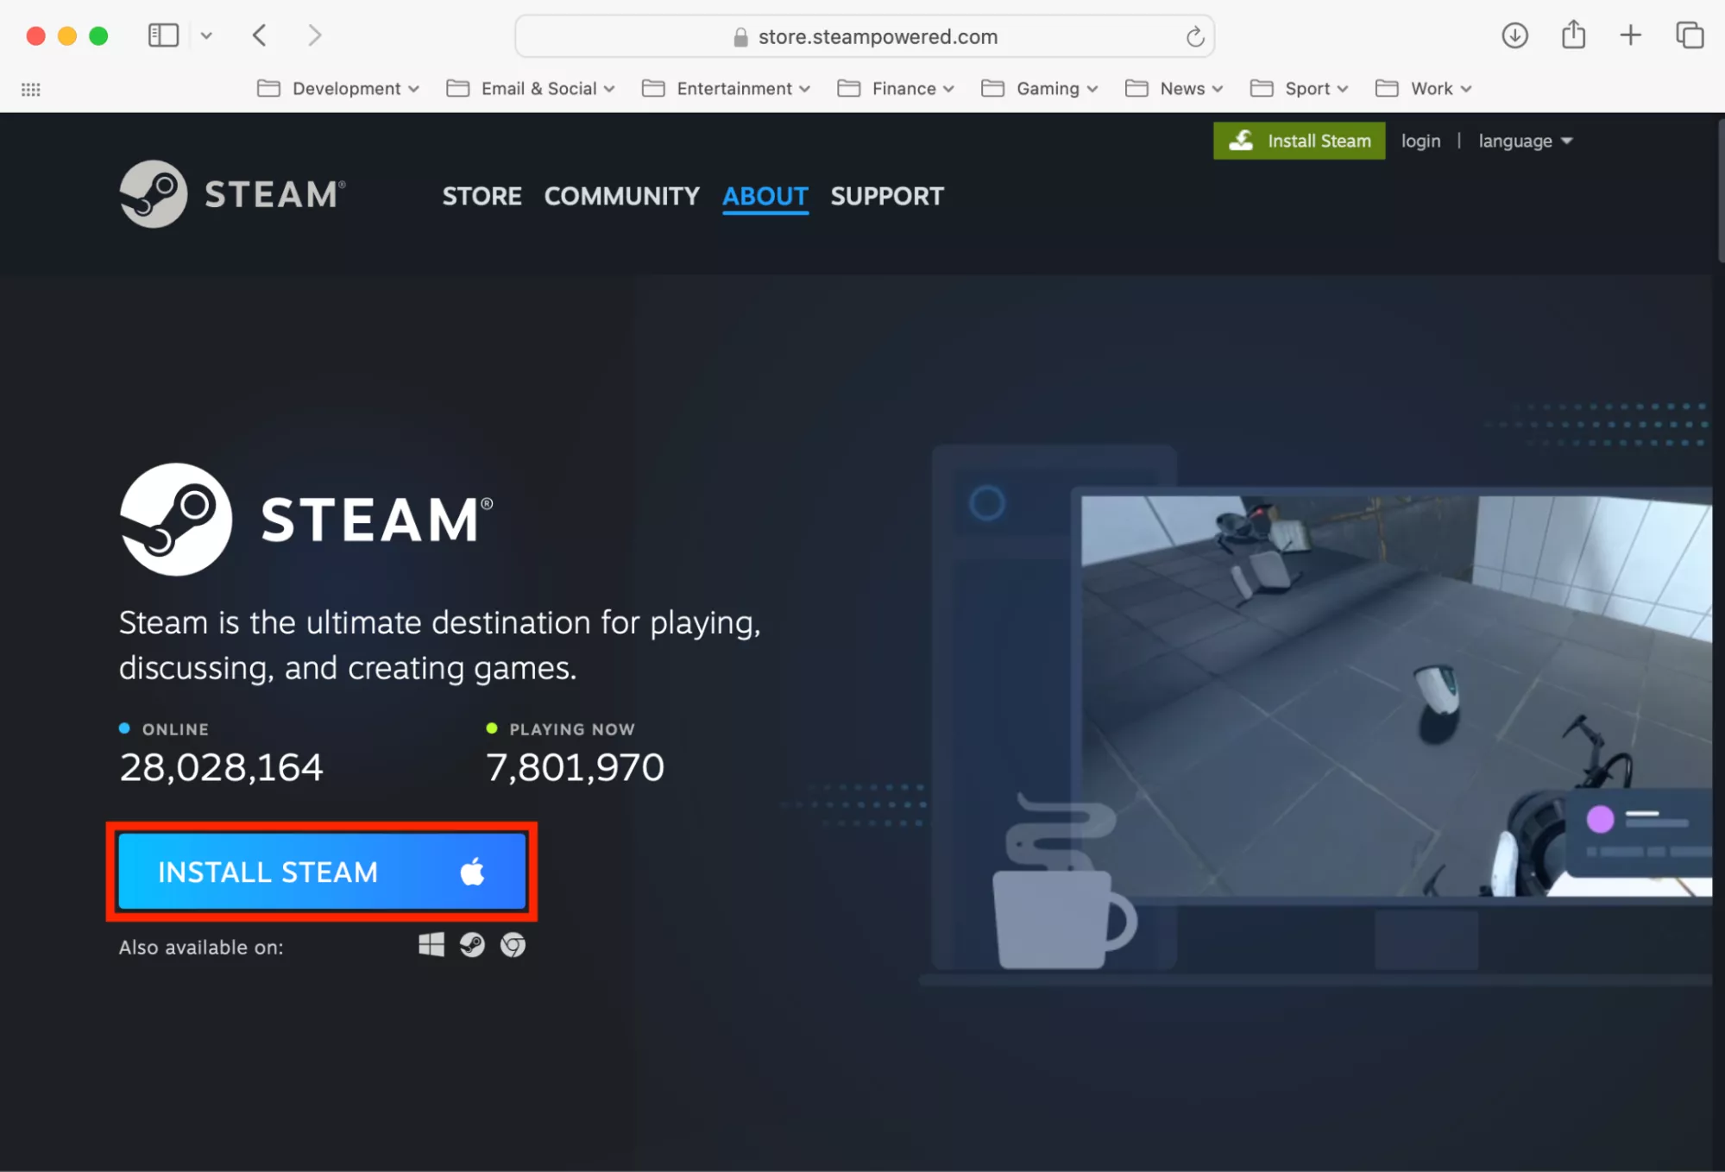This screenshot has width=1725, height=1172.
Task: Expand the Sport bookmarks folder
Action: [1299, 88]
